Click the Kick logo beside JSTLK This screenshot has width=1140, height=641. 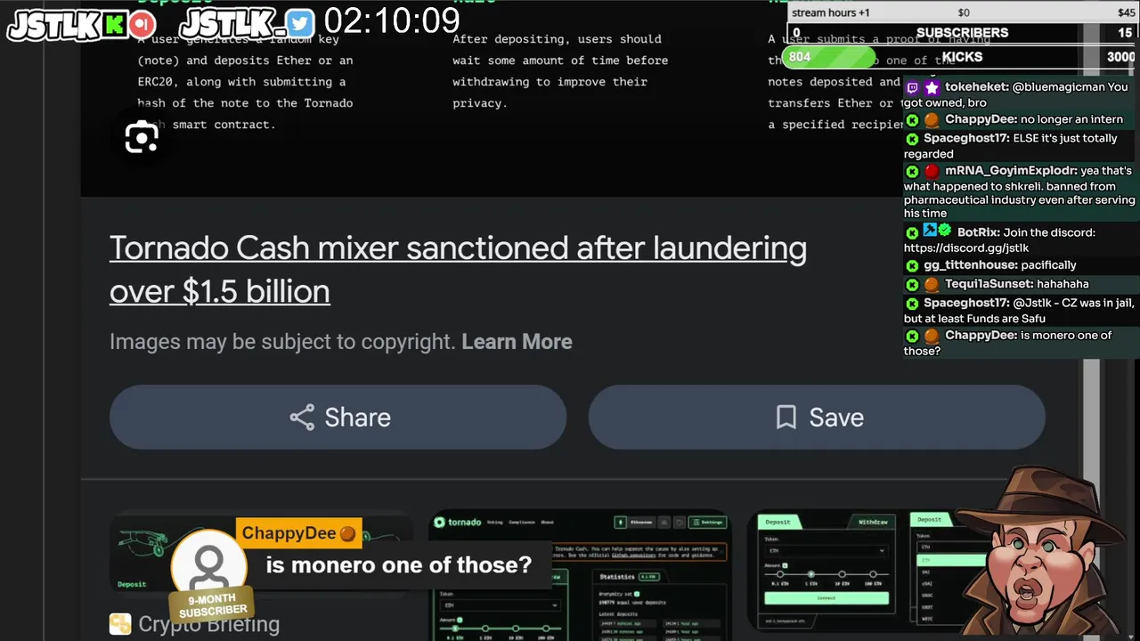coord(115,24)
